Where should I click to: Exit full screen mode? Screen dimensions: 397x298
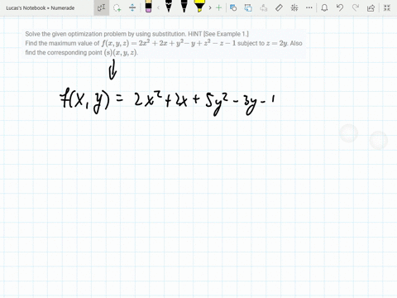(x=387, y=7)
